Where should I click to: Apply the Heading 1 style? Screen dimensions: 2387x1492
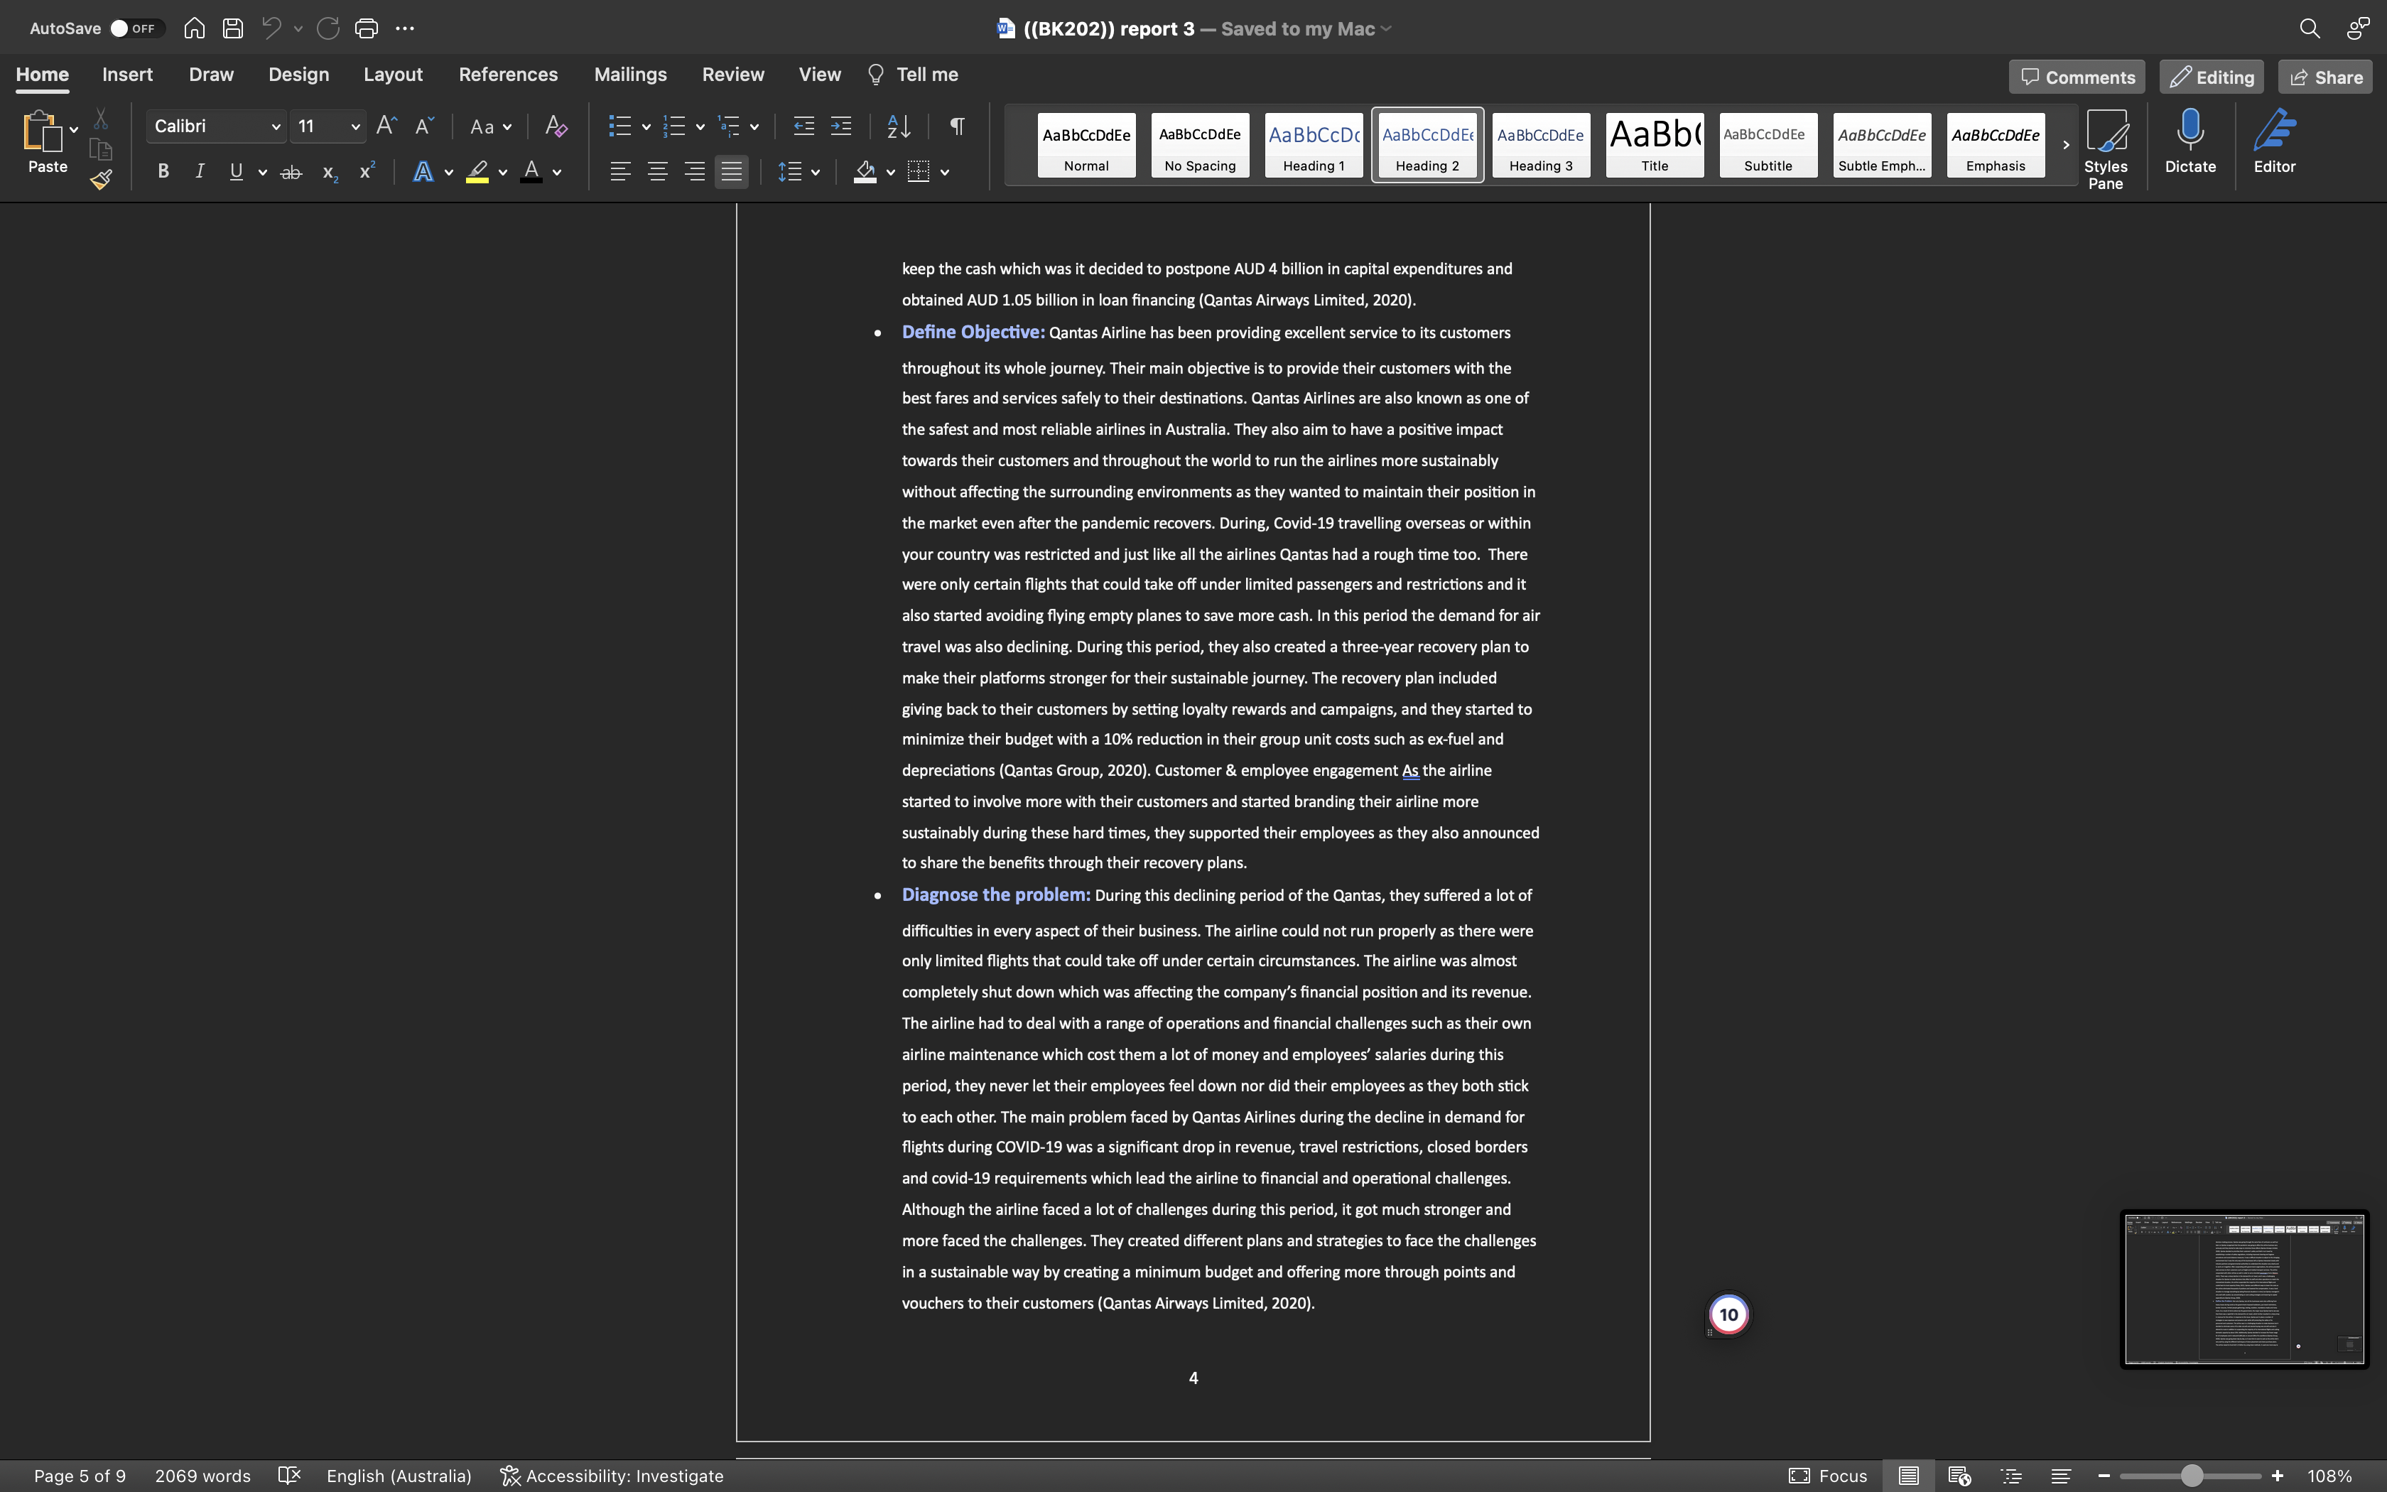click(x=1314, y=145)
